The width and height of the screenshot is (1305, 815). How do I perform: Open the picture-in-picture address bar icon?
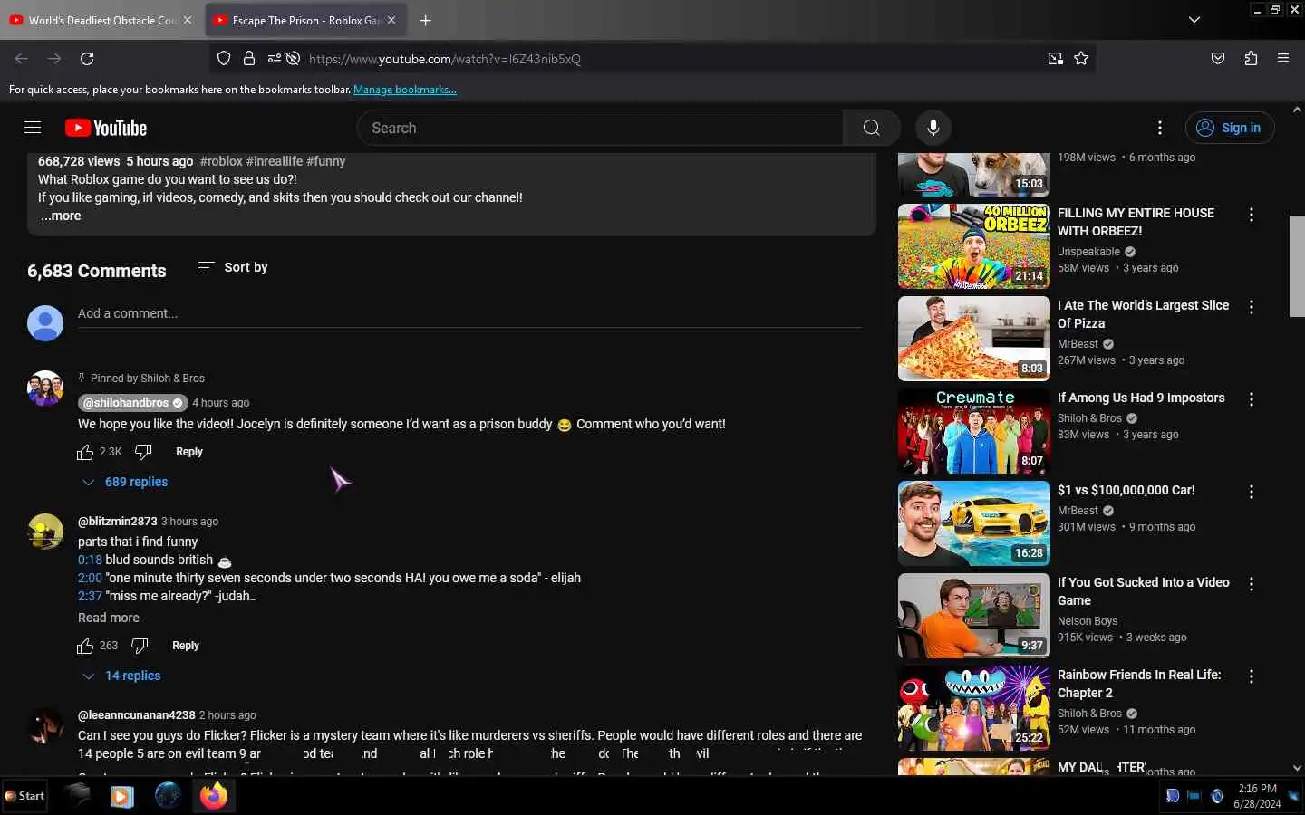(x=1055, y=59)
